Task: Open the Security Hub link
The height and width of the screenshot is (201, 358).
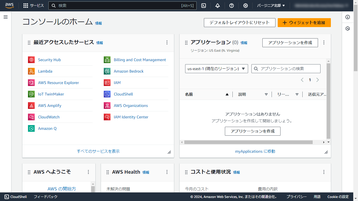Action: 50,60
